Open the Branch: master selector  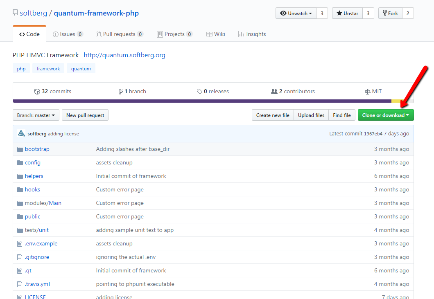[x=36, y=115]
